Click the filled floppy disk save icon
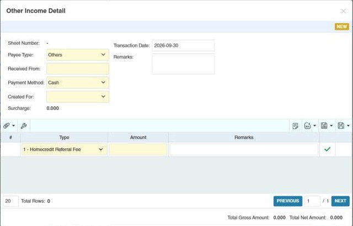Screen dimensions: 353x226 point(324,126)
